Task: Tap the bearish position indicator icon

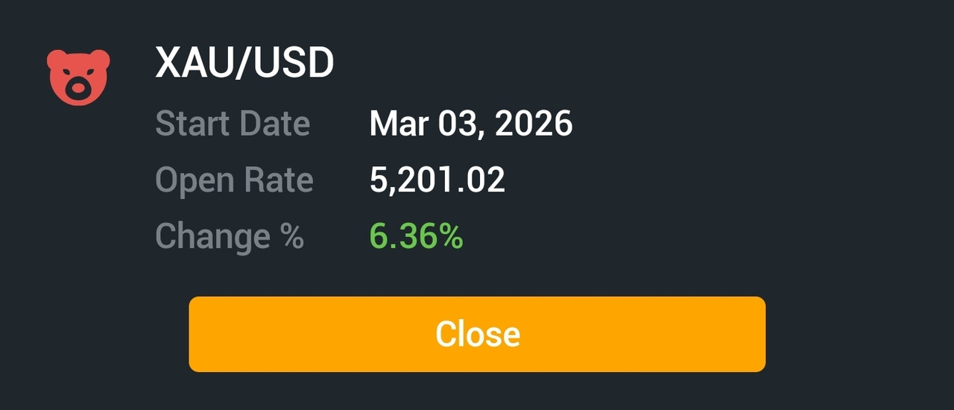Action: [78, 77]
